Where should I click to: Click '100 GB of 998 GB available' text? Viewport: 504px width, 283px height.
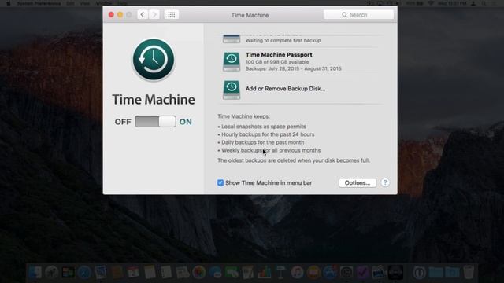(277, 62)
